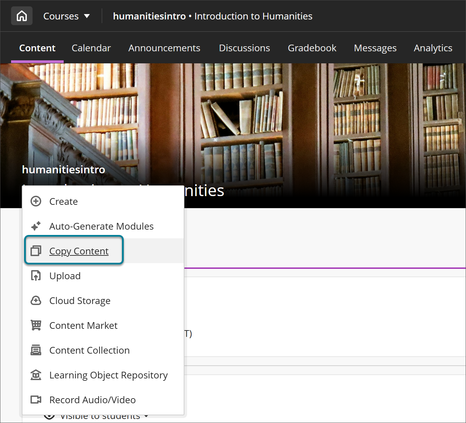Viewport: 466px width, 423px height.
Task: Expand the Courses dropdown
Action: click(66, 16)
